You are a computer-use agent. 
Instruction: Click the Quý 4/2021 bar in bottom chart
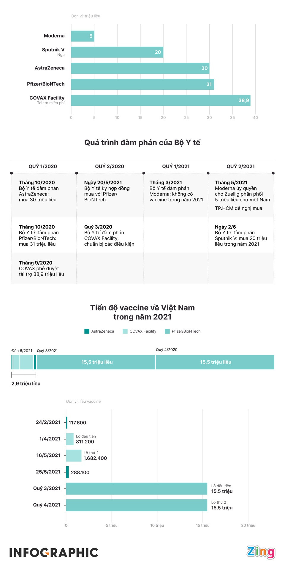tap(137, 505)
